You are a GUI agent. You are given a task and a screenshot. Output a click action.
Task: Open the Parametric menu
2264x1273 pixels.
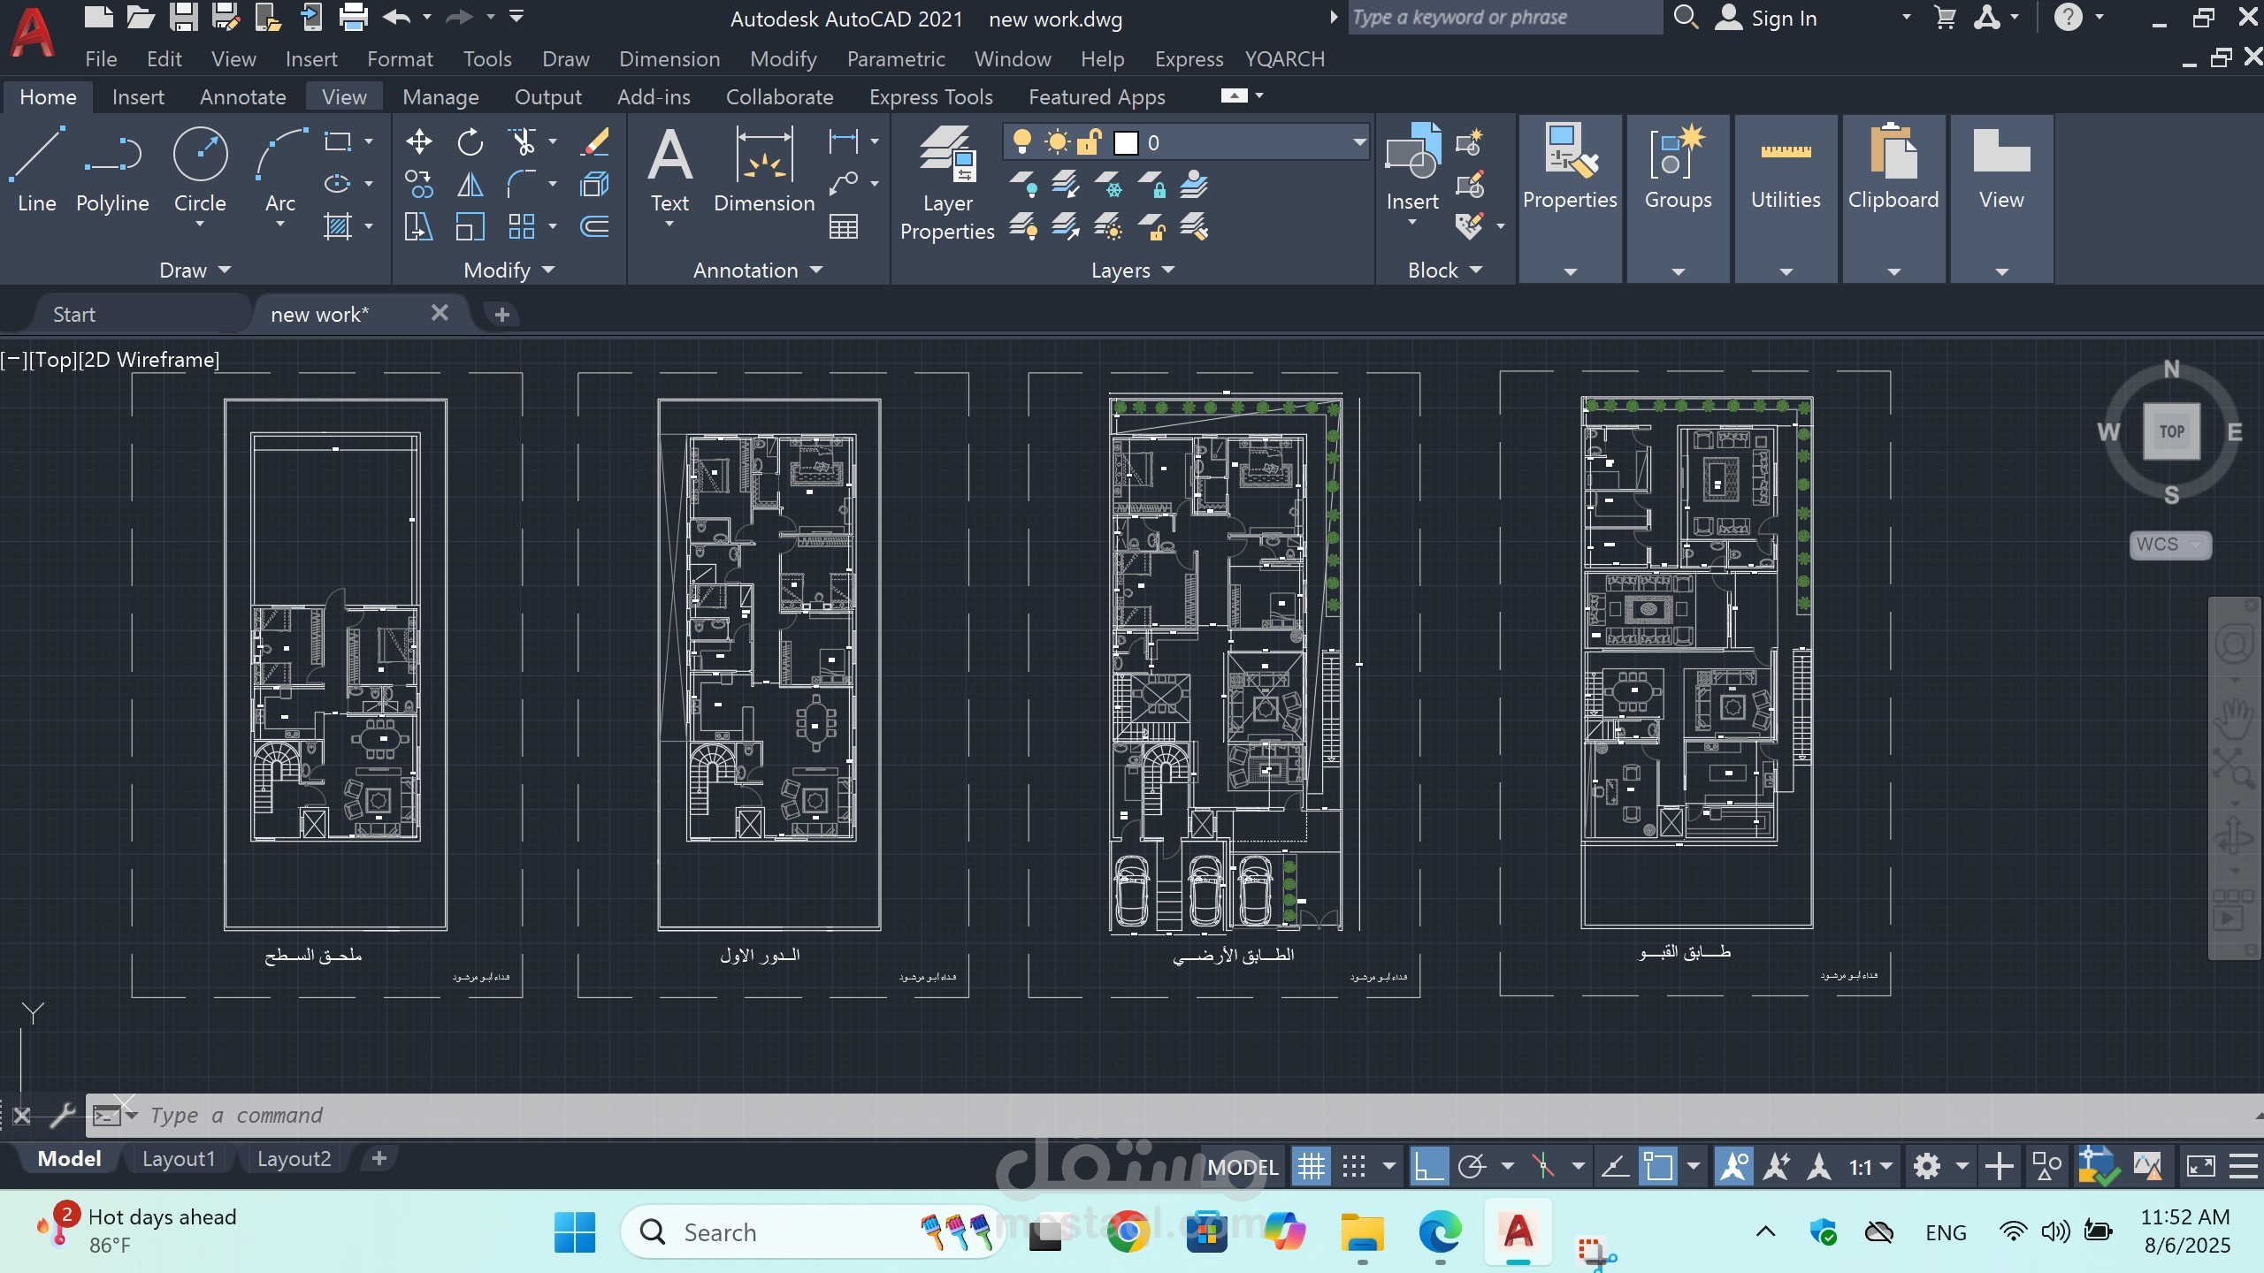(x=895, y=59)
